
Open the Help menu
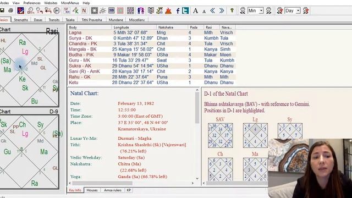(86, 3)
